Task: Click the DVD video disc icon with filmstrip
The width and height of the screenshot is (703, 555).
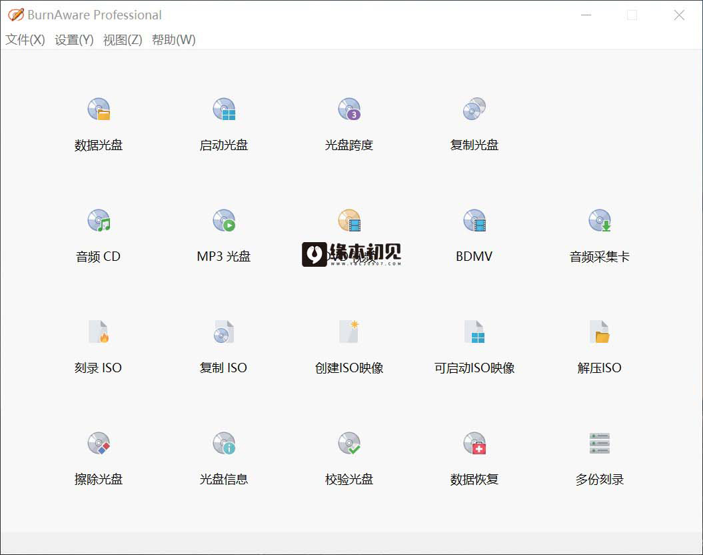Action: [349, 220]
